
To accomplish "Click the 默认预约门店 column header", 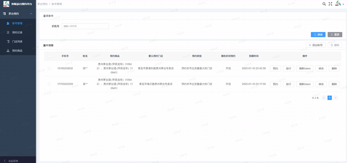I will [x=156, y=56].
